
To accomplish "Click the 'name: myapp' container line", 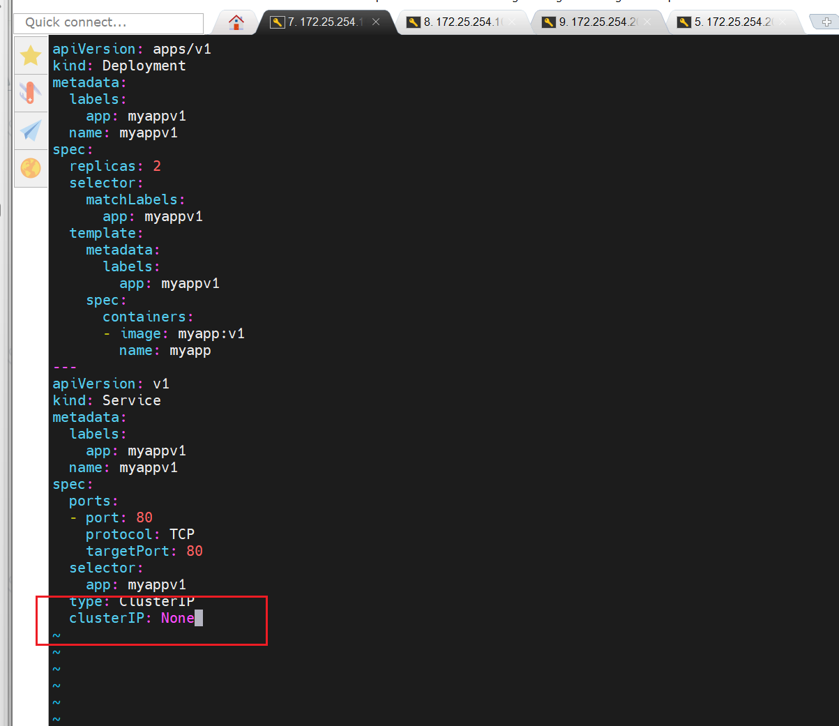I will pos(165,350).
